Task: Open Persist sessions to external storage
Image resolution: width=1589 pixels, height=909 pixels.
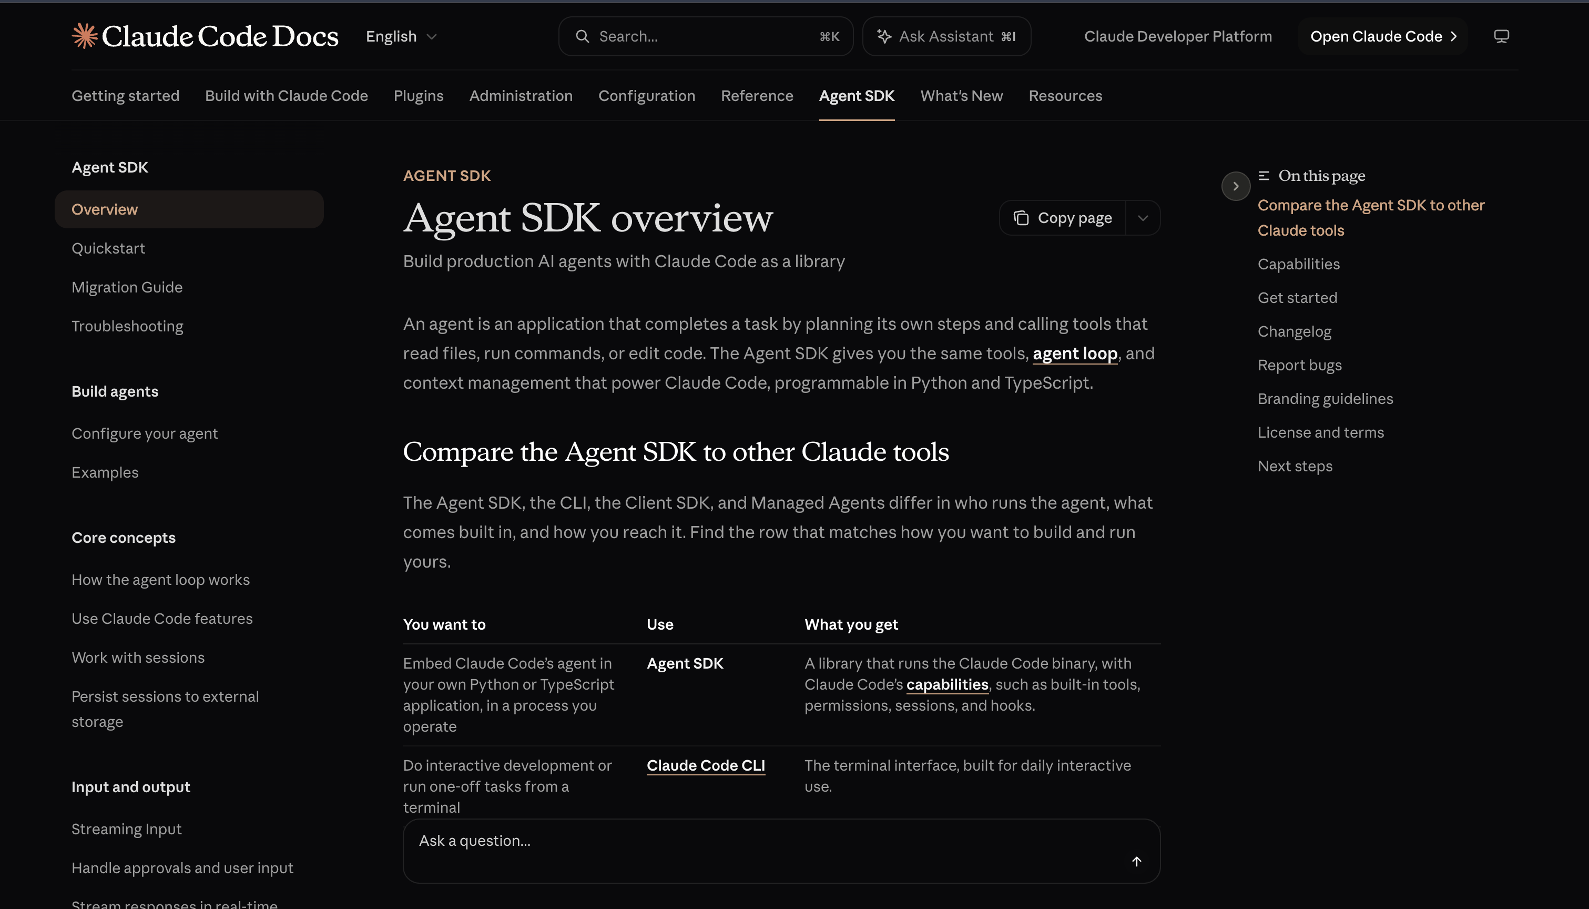Action: click(165, 709)
